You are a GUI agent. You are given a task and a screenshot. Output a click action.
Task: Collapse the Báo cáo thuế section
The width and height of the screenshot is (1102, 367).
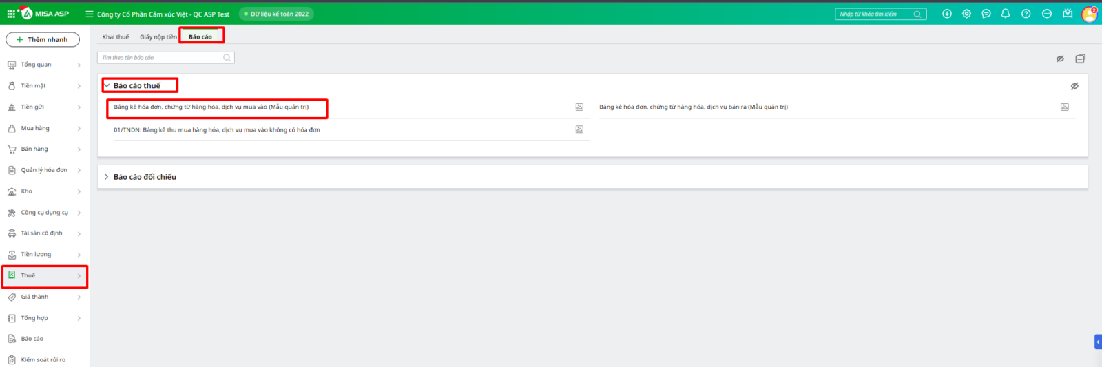coord(107,86)
